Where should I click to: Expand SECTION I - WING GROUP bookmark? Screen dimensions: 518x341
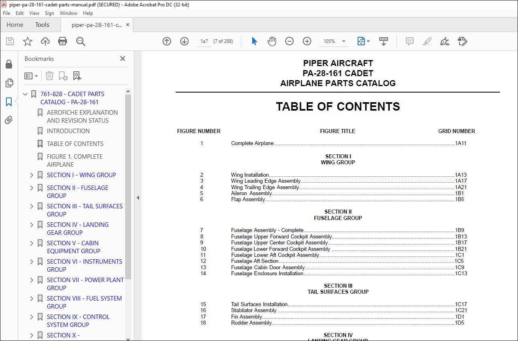click(x=32, y=175)
